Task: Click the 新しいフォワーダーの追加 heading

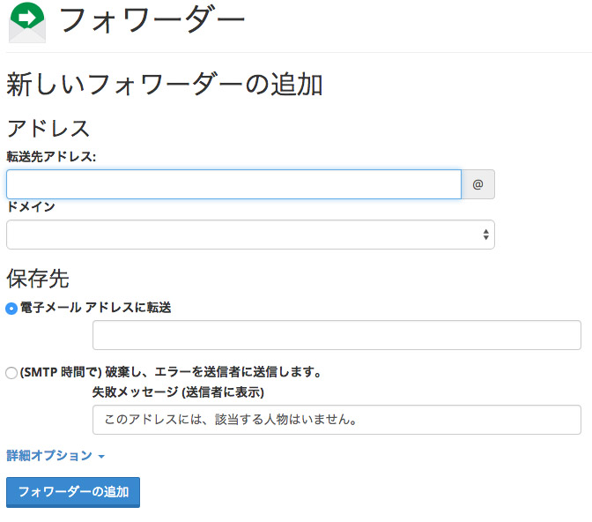Action: 165,85
